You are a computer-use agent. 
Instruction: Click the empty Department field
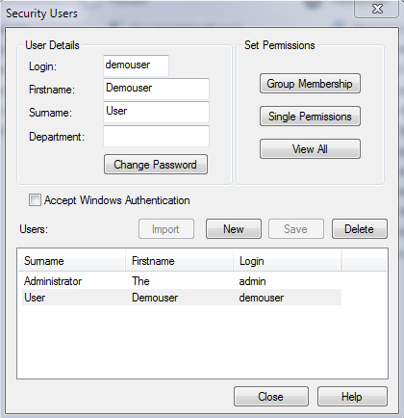pyautogui.click(x=156, y=136)
